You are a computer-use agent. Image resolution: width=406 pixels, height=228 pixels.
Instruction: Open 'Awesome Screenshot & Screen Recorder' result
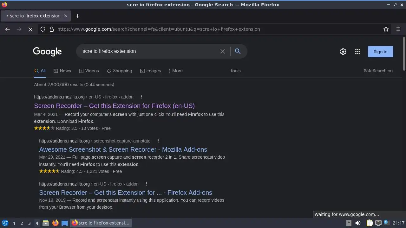tap(123, 149)
